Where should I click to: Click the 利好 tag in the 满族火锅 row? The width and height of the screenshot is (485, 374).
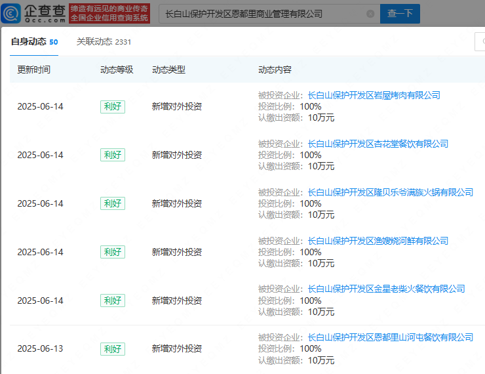click(x=113, y=203)
